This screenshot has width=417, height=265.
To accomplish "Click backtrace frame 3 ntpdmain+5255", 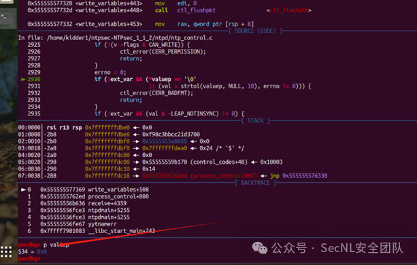I will point(79,210).
